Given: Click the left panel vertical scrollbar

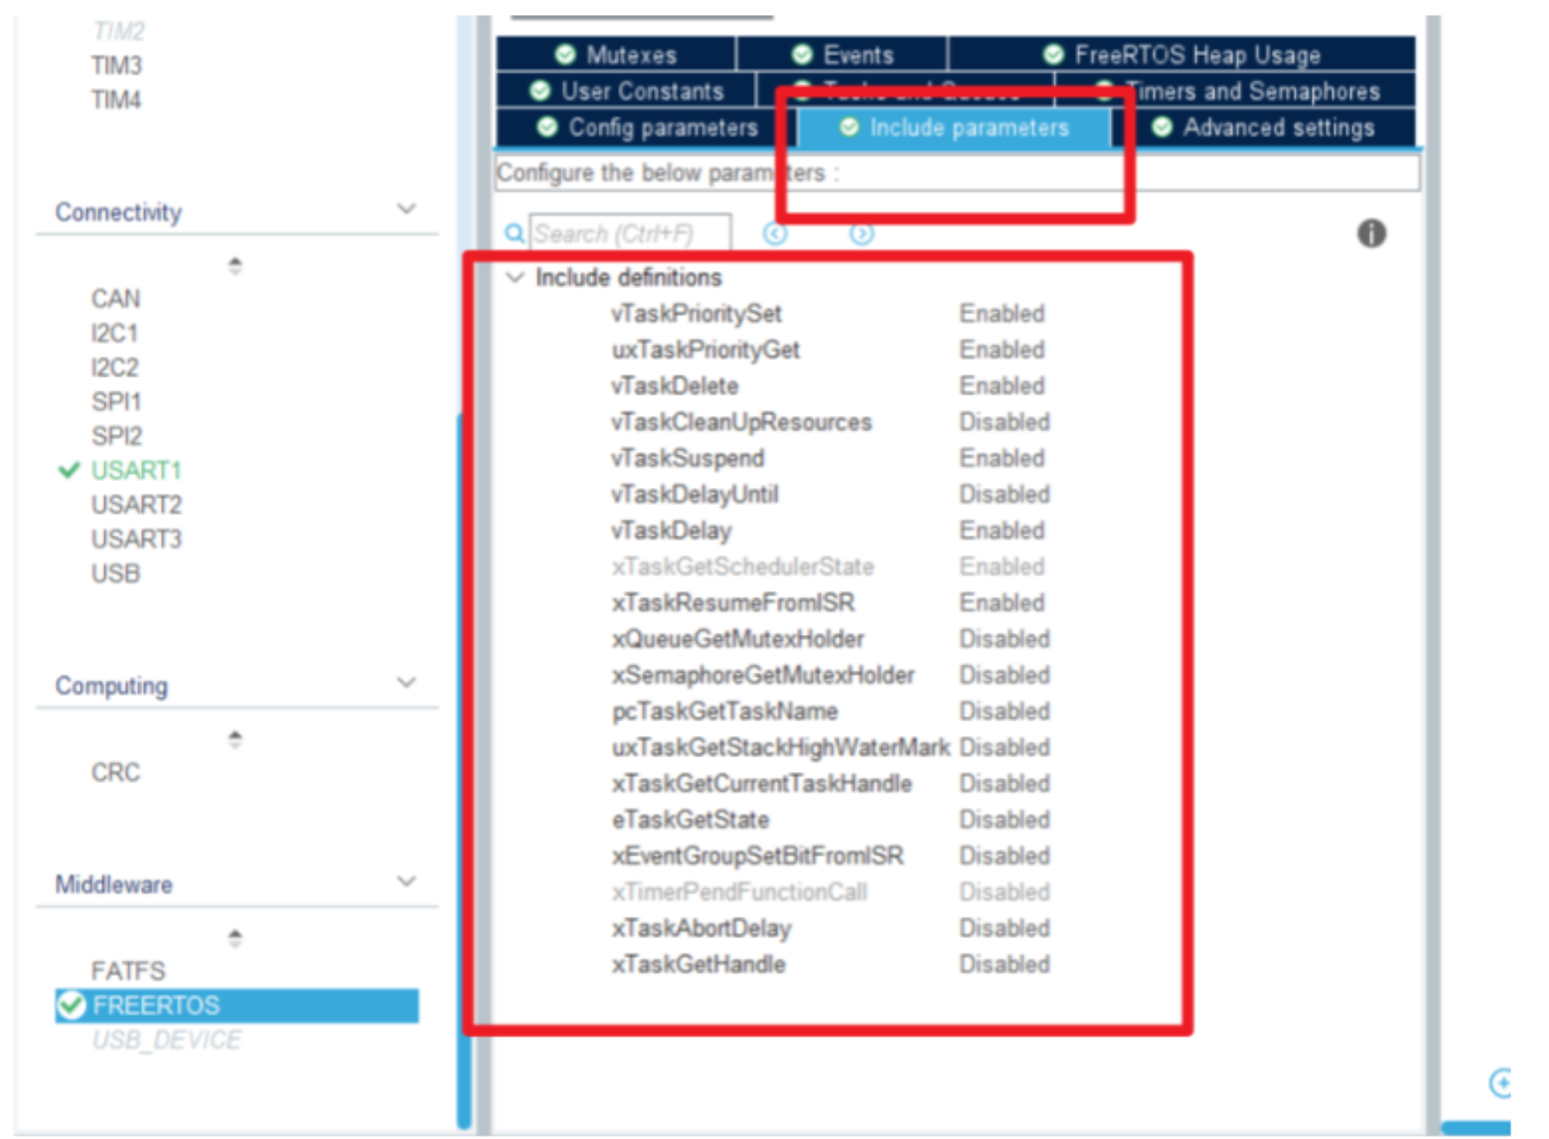Looking at the screenshot, I should coord(464,770).
